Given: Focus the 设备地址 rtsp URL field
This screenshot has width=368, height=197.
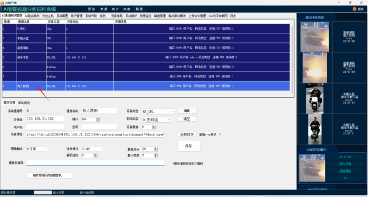Looking at the screenshot, I should pyautogui.click(x=95, y=134).
